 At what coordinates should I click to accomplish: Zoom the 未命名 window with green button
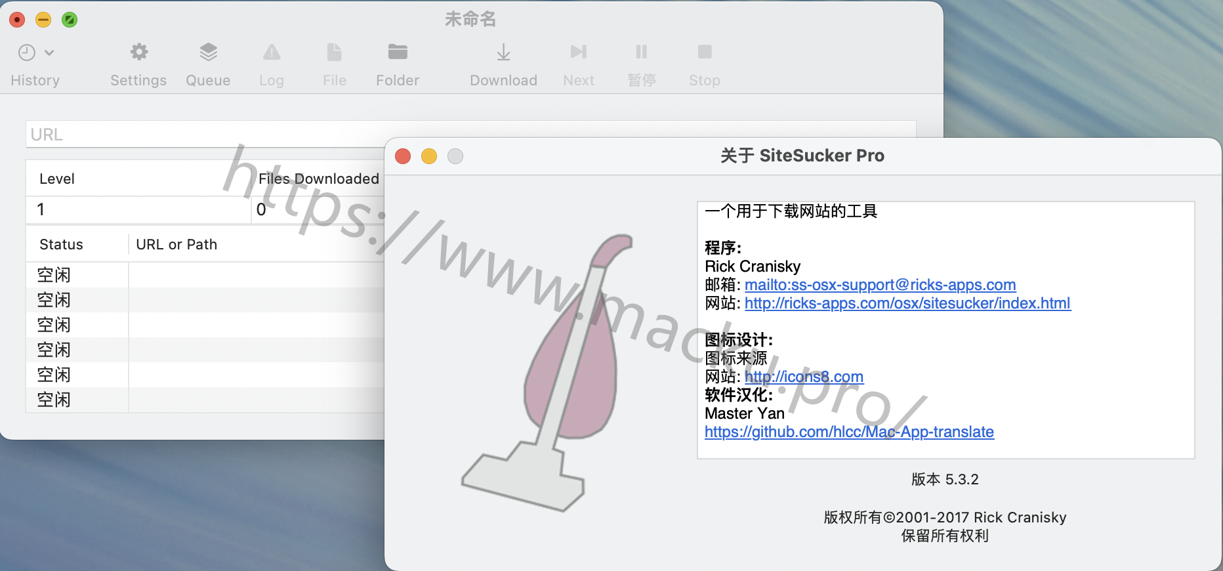pos(70,20)
